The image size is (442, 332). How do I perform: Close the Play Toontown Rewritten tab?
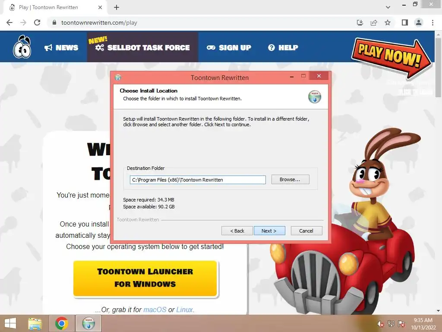[100, 7]
